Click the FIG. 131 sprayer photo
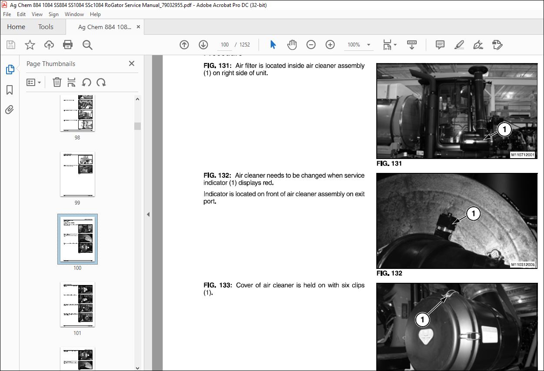 click(457, 111)
